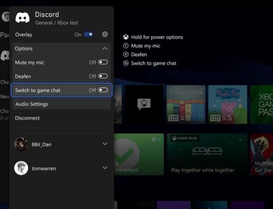Click the 'General / Xbox test' channel label
This screenshot has width=273, height=209.
coord(56,23)
